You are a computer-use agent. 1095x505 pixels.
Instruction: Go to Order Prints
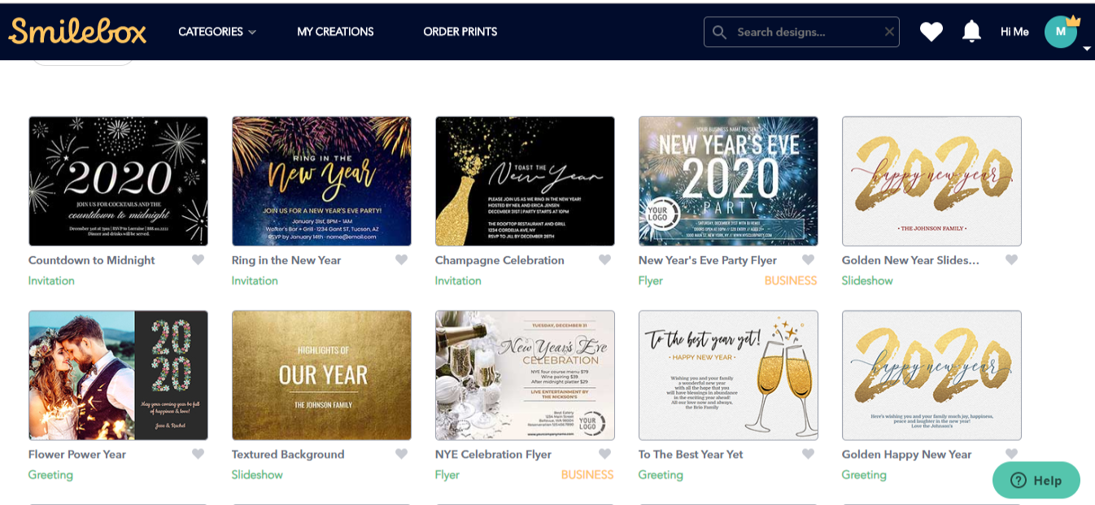pos(460,32)
